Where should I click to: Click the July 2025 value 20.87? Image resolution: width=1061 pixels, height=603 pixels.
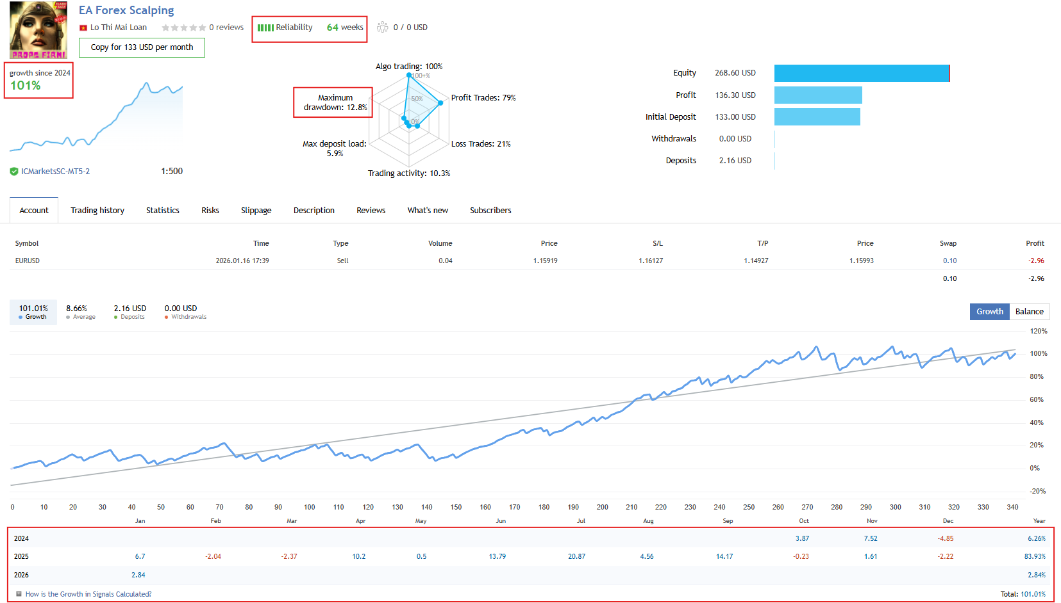576,557
